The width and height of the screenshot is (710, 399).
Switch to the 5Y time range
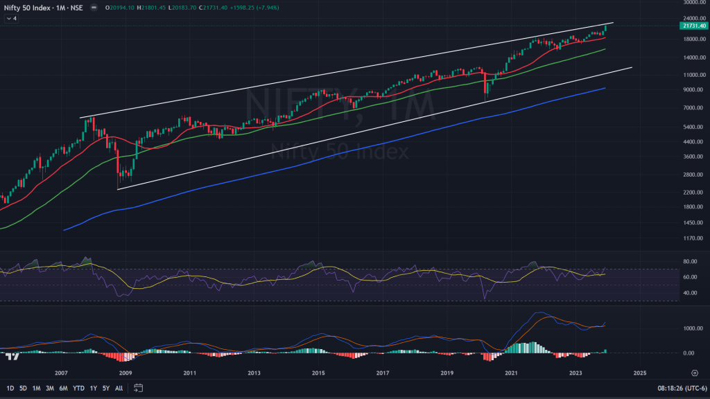tap(106, 389)
